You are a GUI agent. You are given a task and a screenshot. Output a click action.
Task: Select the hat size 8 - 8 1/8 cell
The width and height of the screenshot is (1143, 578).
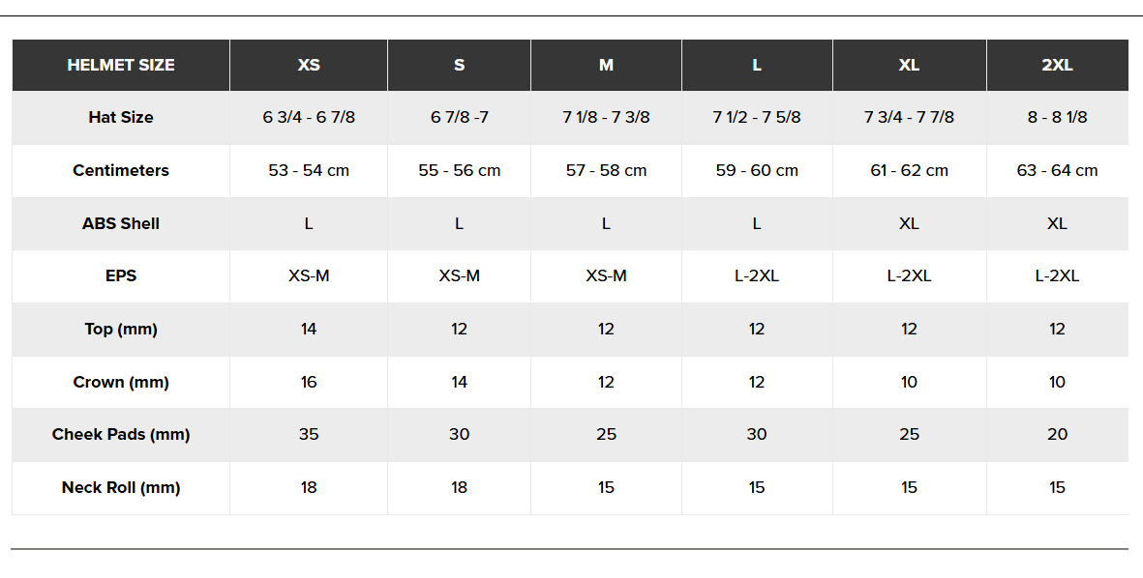(x=1057, y=118)
